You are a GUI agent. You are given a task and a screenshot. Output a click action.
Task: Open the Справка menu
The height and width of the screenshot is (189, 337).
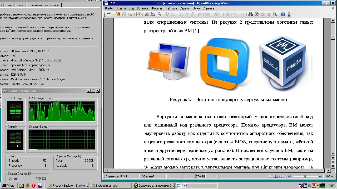click(x=209, y=8)
